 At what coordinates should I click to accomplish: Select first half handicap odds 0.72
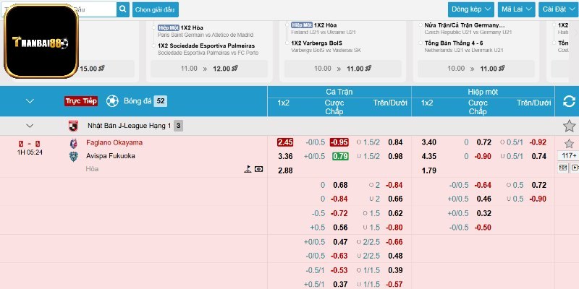(483, 142)
